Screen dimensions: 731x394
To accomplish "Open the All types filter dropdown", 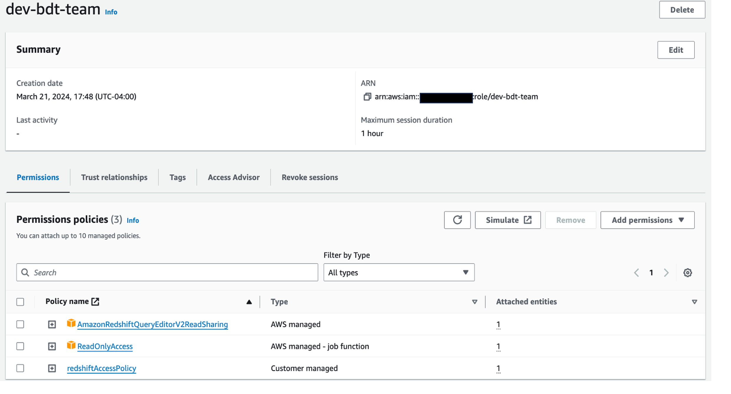I will pos(398,272).
